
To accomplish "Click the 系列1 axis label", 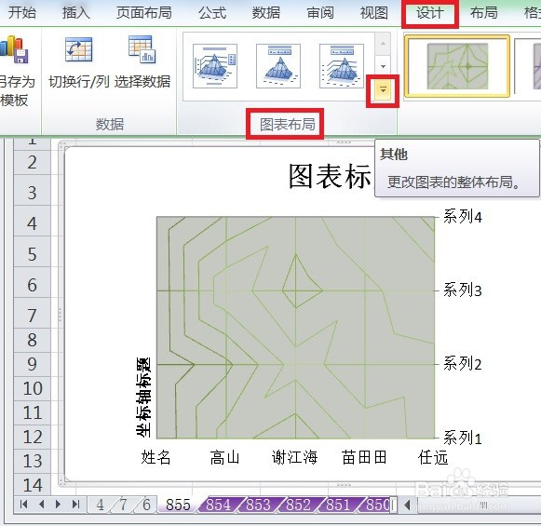I will (463, 438).
